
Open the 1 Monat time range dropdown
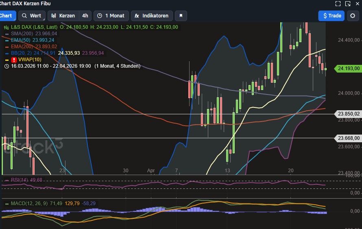(111, 16)
